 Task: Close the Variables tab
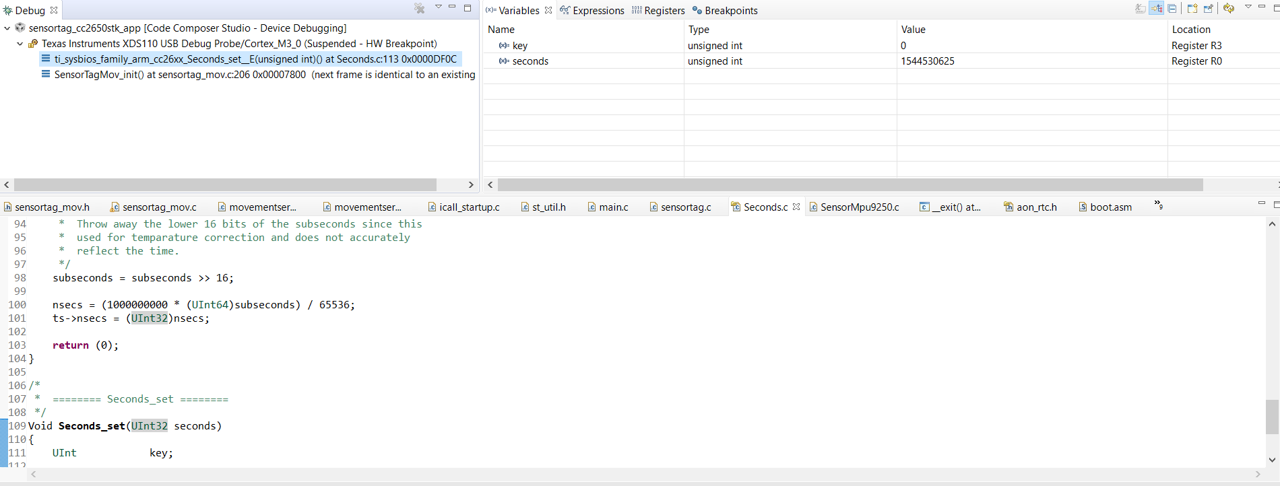[x=548, y=10]
